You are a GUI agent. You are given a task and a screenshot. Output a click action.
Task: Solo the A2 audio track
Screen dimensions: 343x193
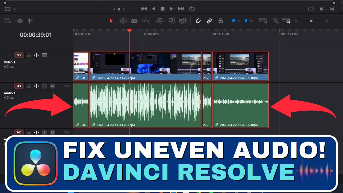44,132
